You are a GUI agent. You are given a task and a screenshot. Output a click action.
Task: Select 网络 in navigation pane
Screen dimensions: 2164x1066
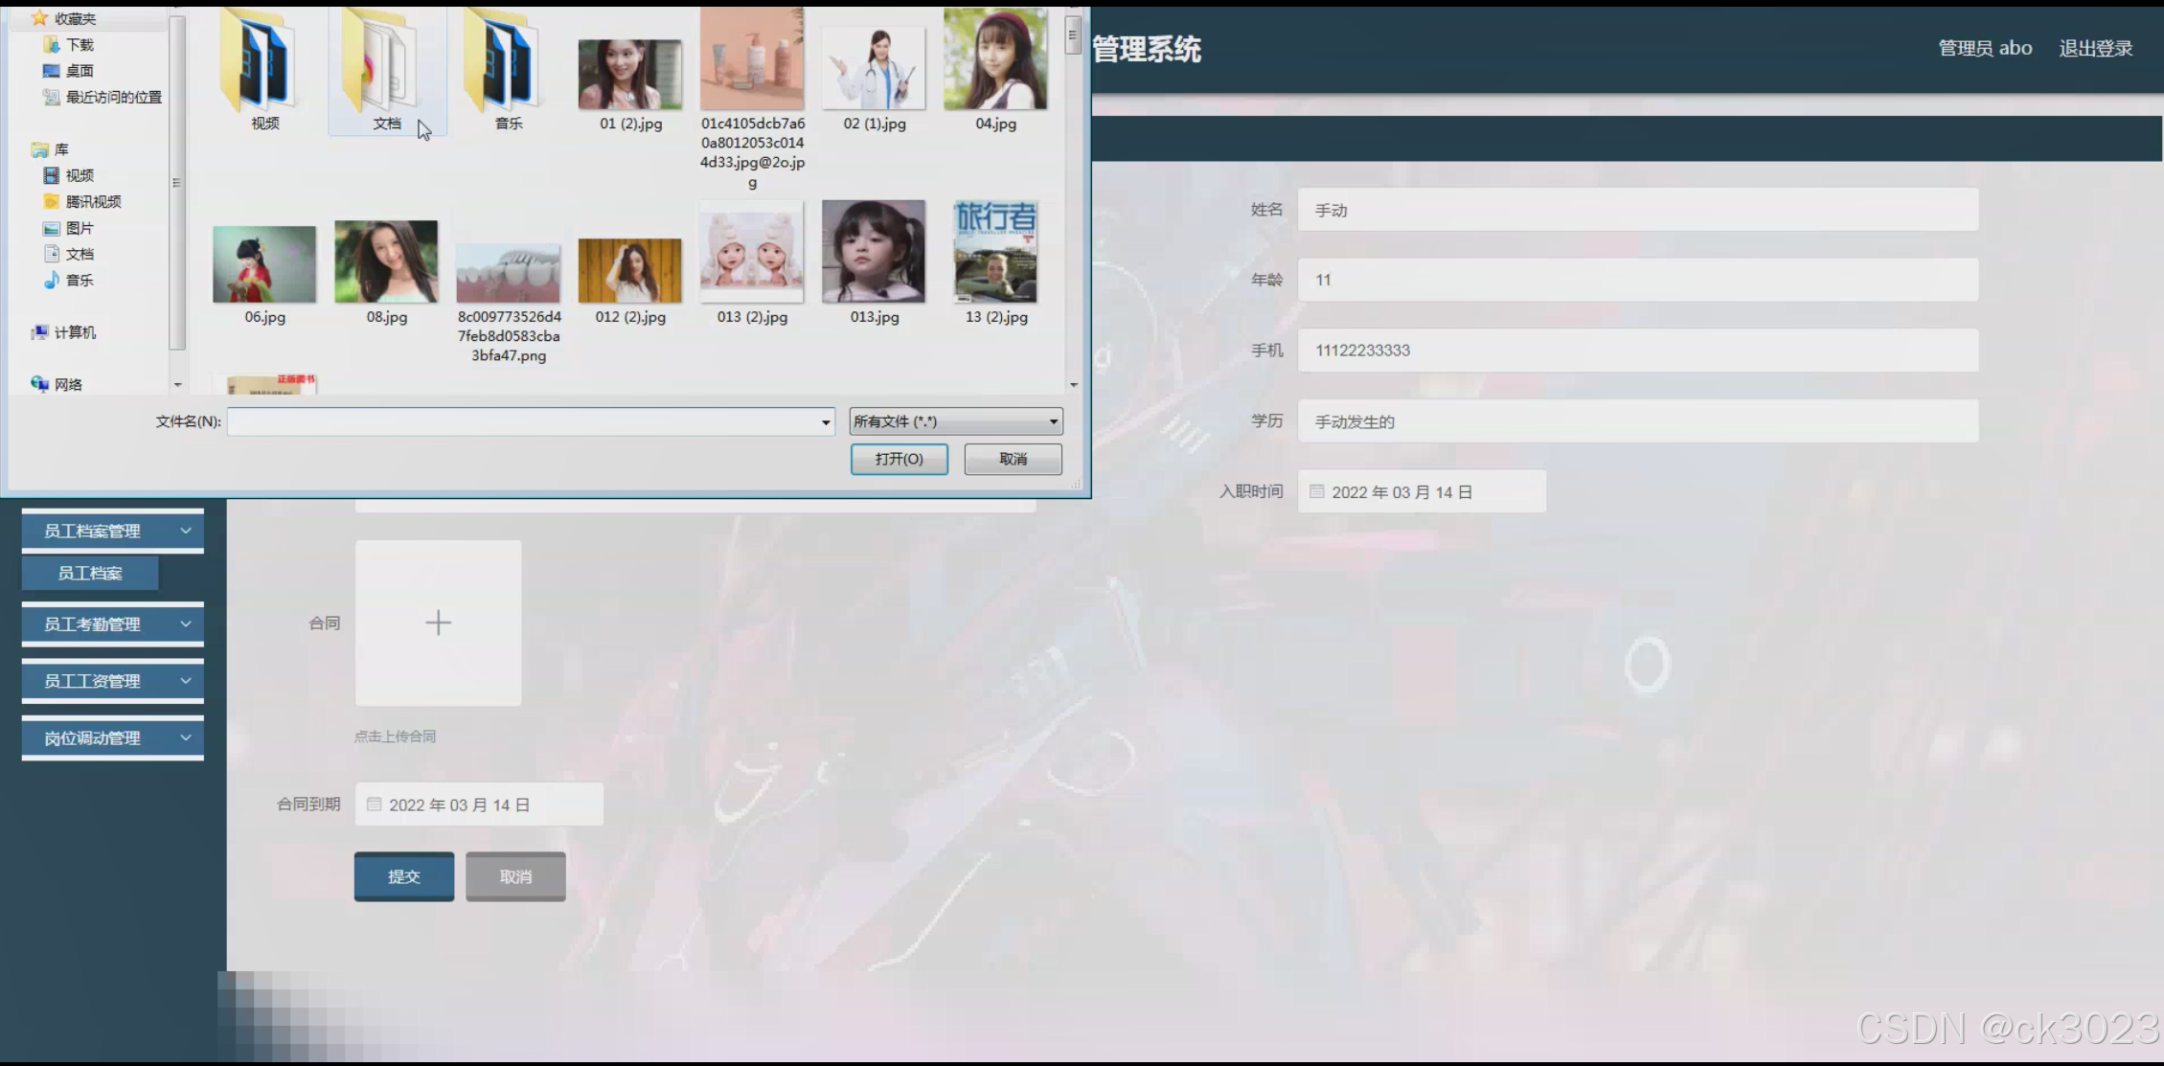tap(67, 384)
